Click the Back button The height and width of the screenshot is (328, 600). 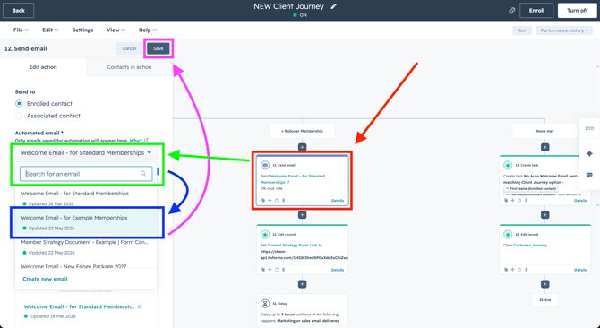point(19,11)
